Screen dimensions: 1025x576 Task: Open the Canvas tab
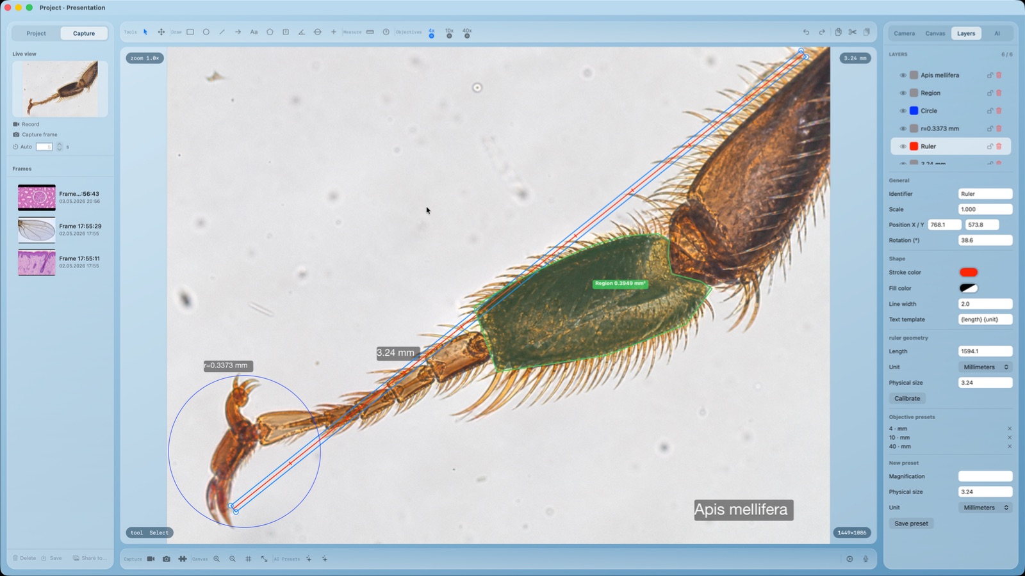[x=935, y=33]
